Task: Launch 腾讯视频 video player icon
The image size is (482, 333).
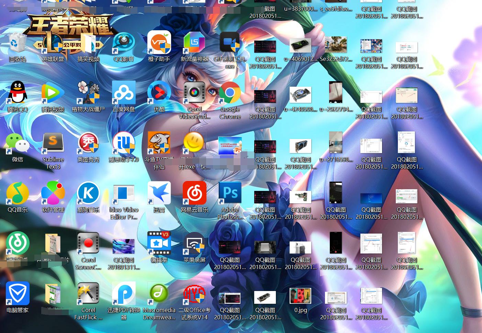Action: [x=53, y=93]
